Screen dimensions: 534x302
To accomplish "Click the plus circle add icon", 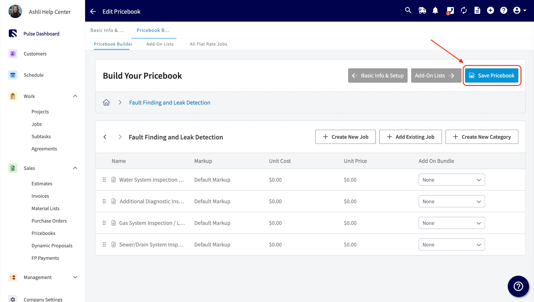I will (x=490, y=10).
